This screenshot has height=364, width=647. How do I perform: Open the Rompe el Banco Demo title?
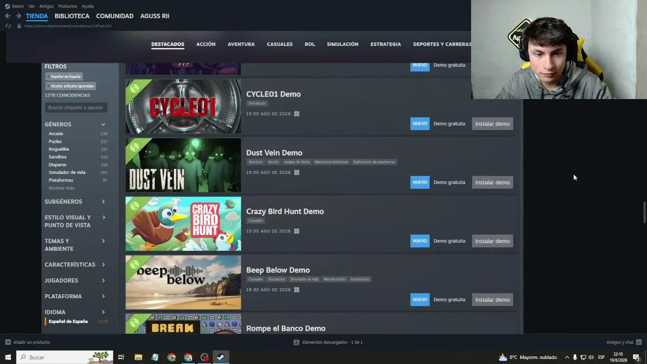(286, 329)
